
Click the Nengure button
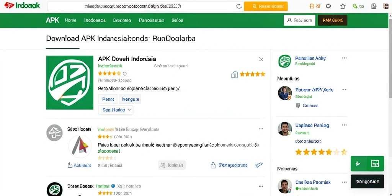pos(130,99)
